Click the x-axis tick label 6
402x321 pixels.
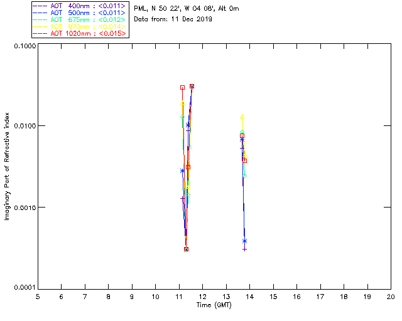pyautogui.click(x=62, y=297)
